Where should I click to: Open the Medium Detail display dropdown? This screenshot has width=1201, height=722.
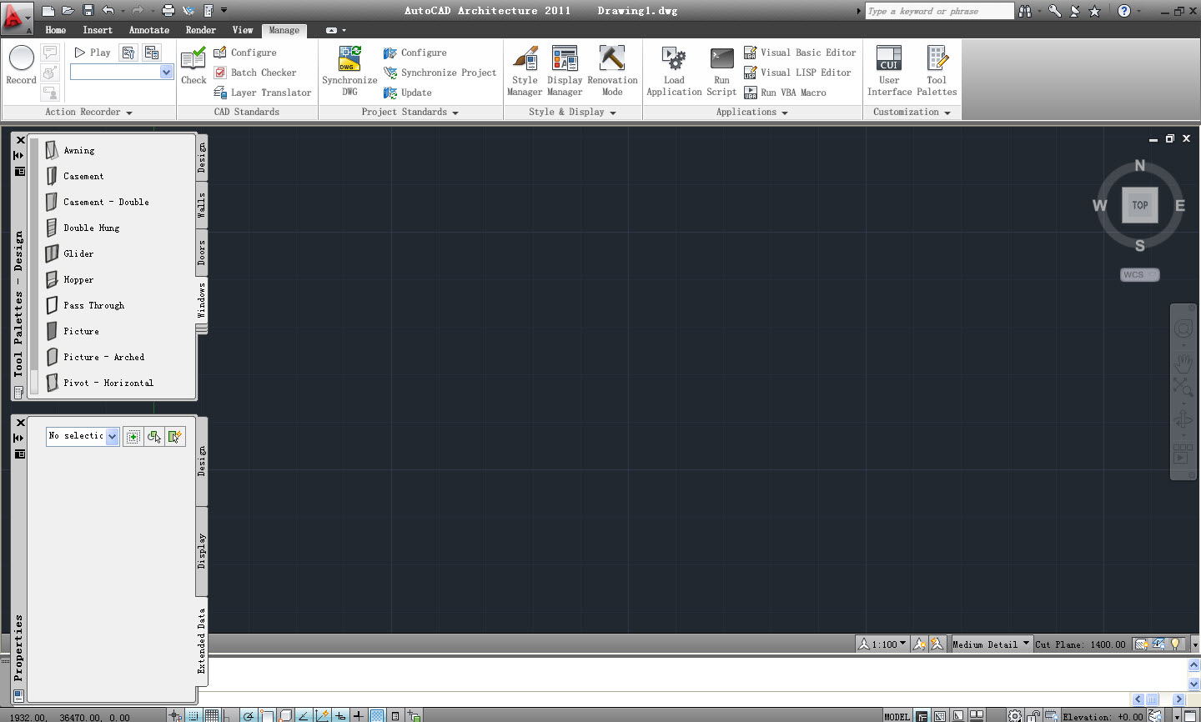(991, 644)
